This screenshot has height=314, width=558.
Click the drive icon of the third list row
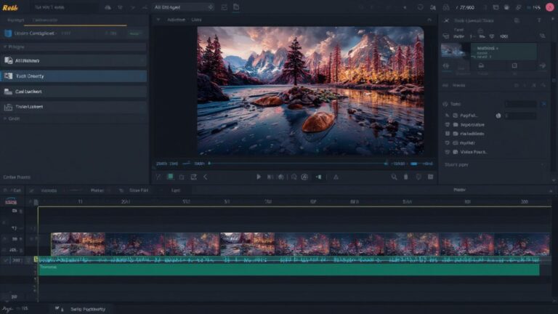pyautogui.click(x=8, y=92)
